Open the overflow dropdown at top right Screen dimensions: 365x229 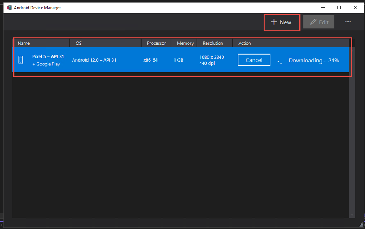[x=348, y=22]
